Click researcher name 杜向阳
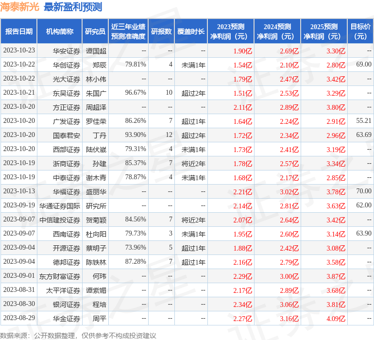The width and height of the screenshot is (374, 340). (96, 234)
